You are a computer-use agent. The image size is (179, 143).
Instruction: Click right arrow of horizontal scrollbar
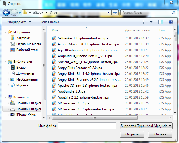tap(170, 117)
